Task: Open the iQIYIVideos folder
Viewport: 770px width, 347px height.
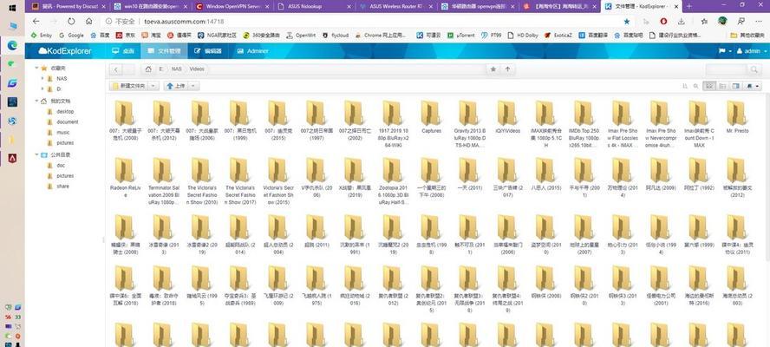Action: coord(507,117)
